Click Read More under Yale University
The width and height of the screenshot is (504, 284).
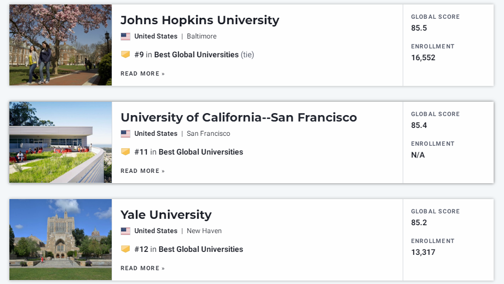(143, 268)
